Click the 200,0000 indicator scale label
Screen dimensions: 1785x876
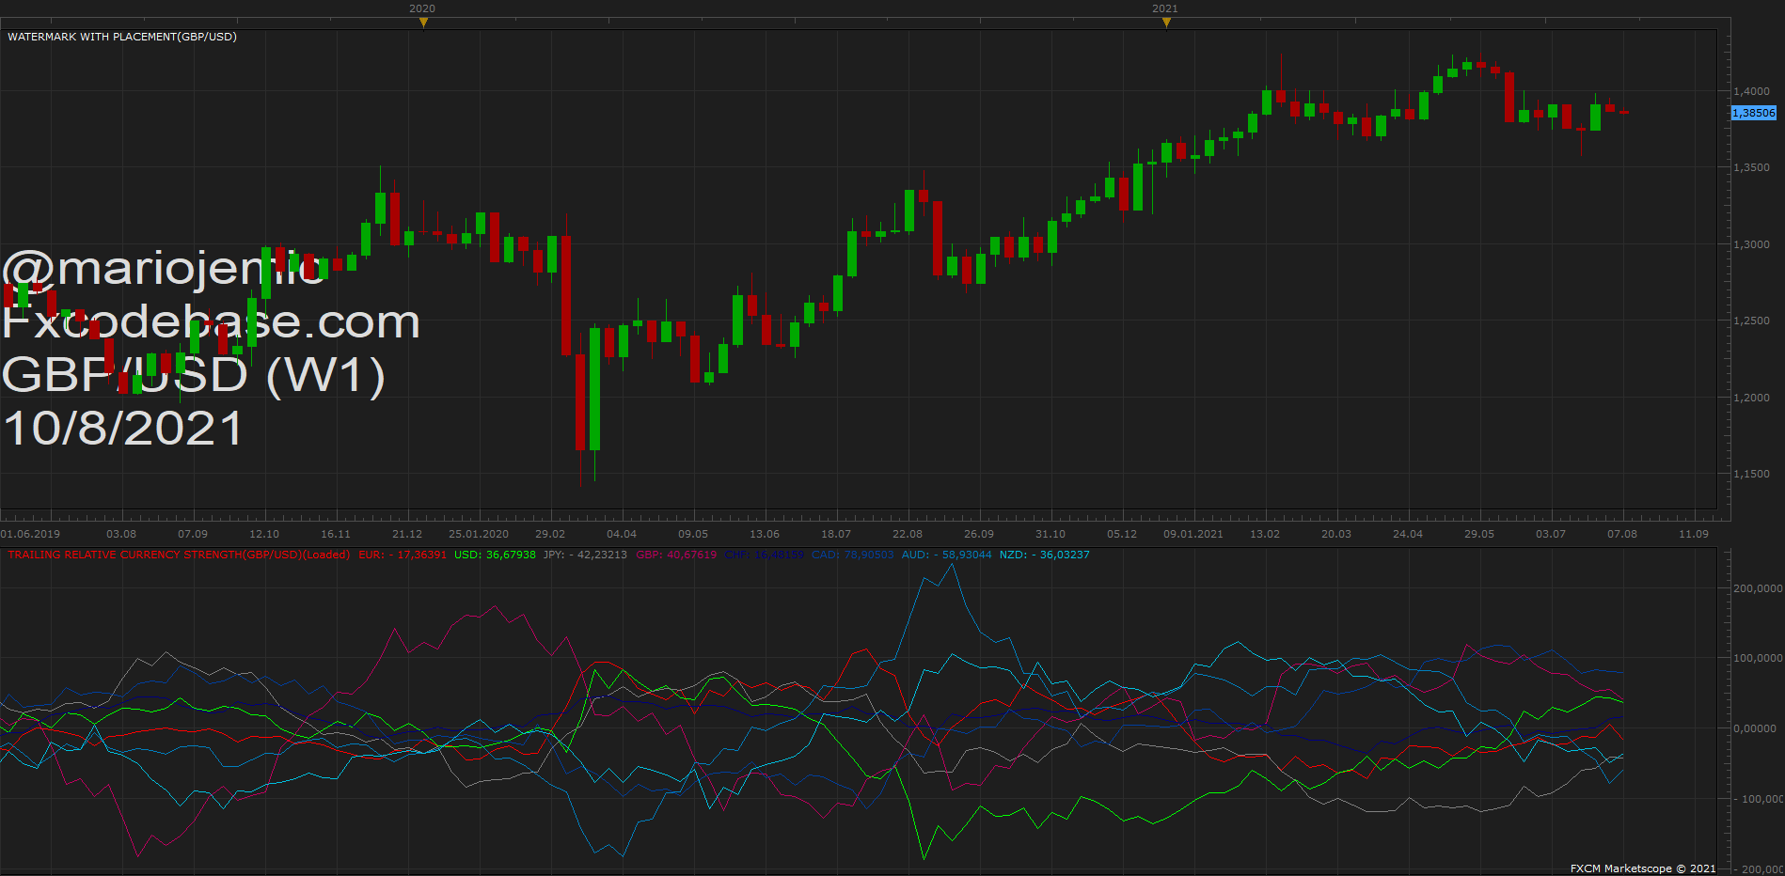[1758, 588]
